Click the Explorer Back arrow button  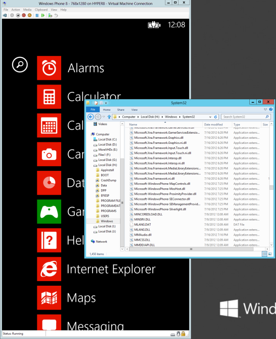pyautogui.click(x=91, y=117)
